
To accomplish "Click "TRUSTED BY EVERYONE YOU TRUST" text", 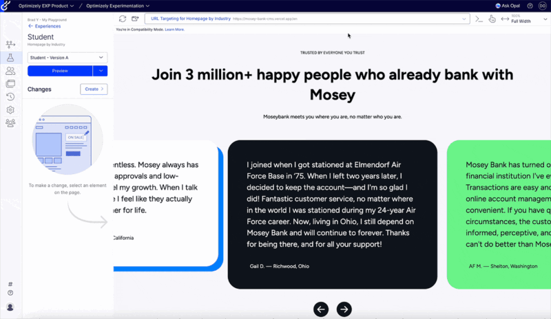I will tap(333, 53).
